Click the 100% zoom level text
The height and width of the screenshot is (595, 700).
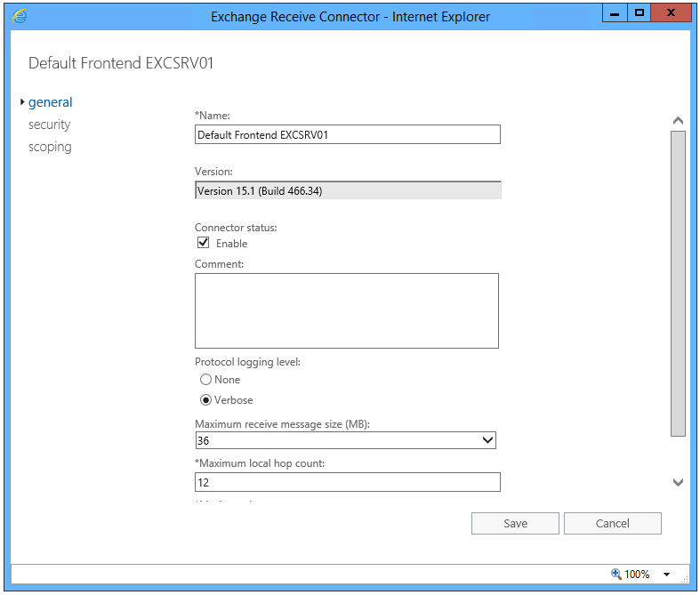[x=637, y=574]
